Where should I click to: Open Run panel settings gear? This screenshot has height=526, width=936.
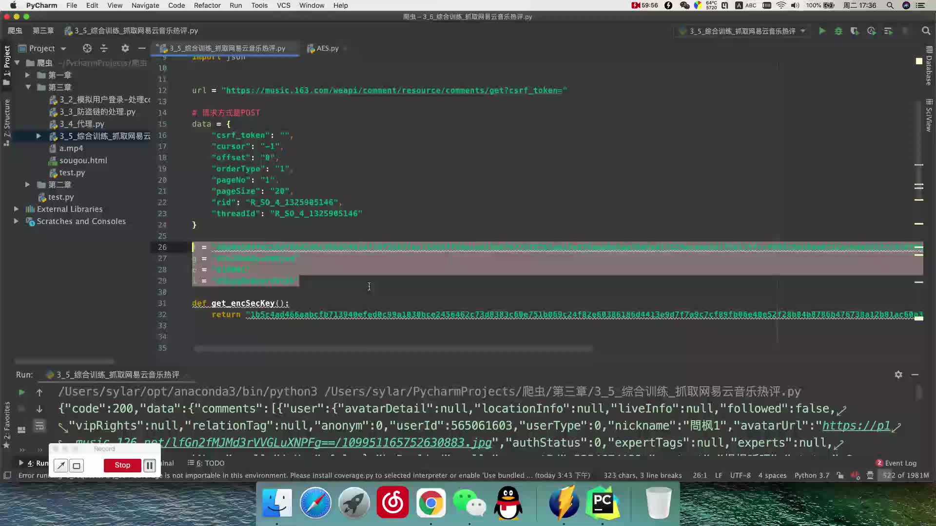[x=898, y=375]
